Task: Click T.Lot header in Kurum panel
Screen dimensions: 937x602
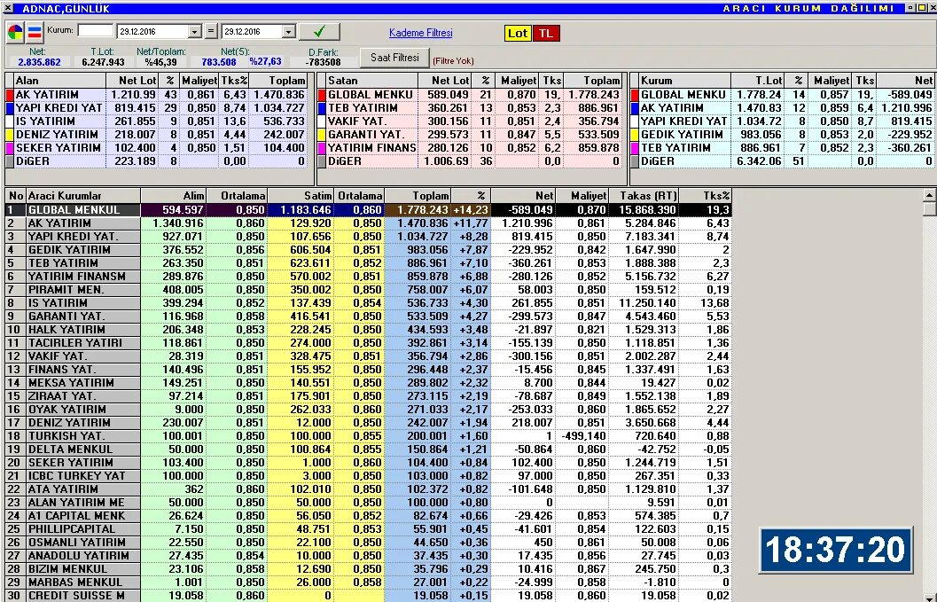Action: point(757,80)
